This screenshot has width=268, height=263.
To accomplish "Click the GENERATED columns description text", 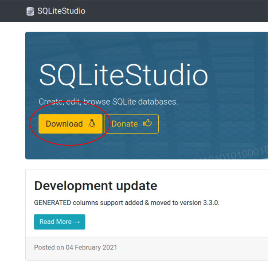I will pyautogui.click(x=127, y=202).
